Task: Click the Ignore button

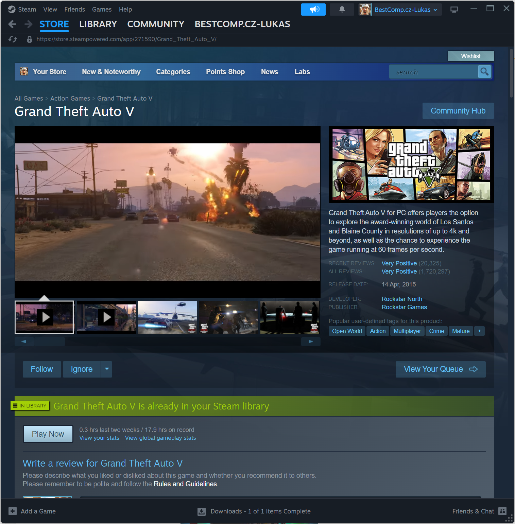Action: (x=82, y=369)
